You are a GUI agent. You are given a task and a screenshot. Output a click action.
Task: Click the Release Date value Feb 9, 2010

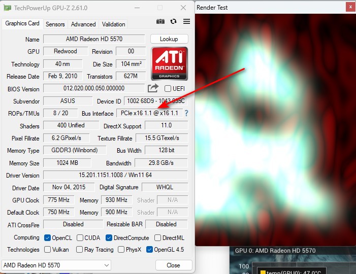tap(62, 76)
